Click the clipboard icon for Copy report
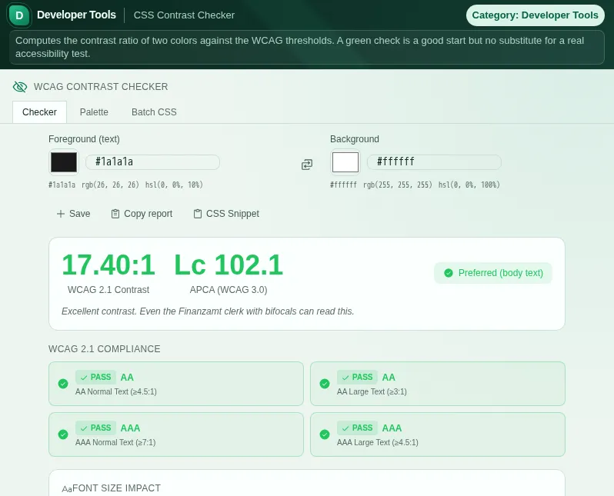The image size is (614, 496). tap(115, 214)
